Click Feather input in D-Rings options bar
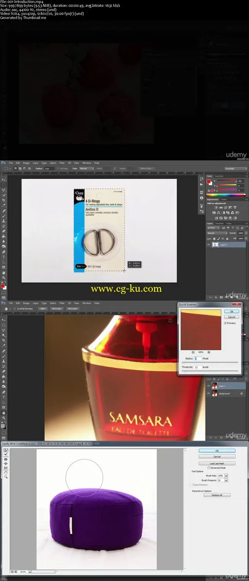The width and height of the screenshot is (249, 581). tap(50, 168)
